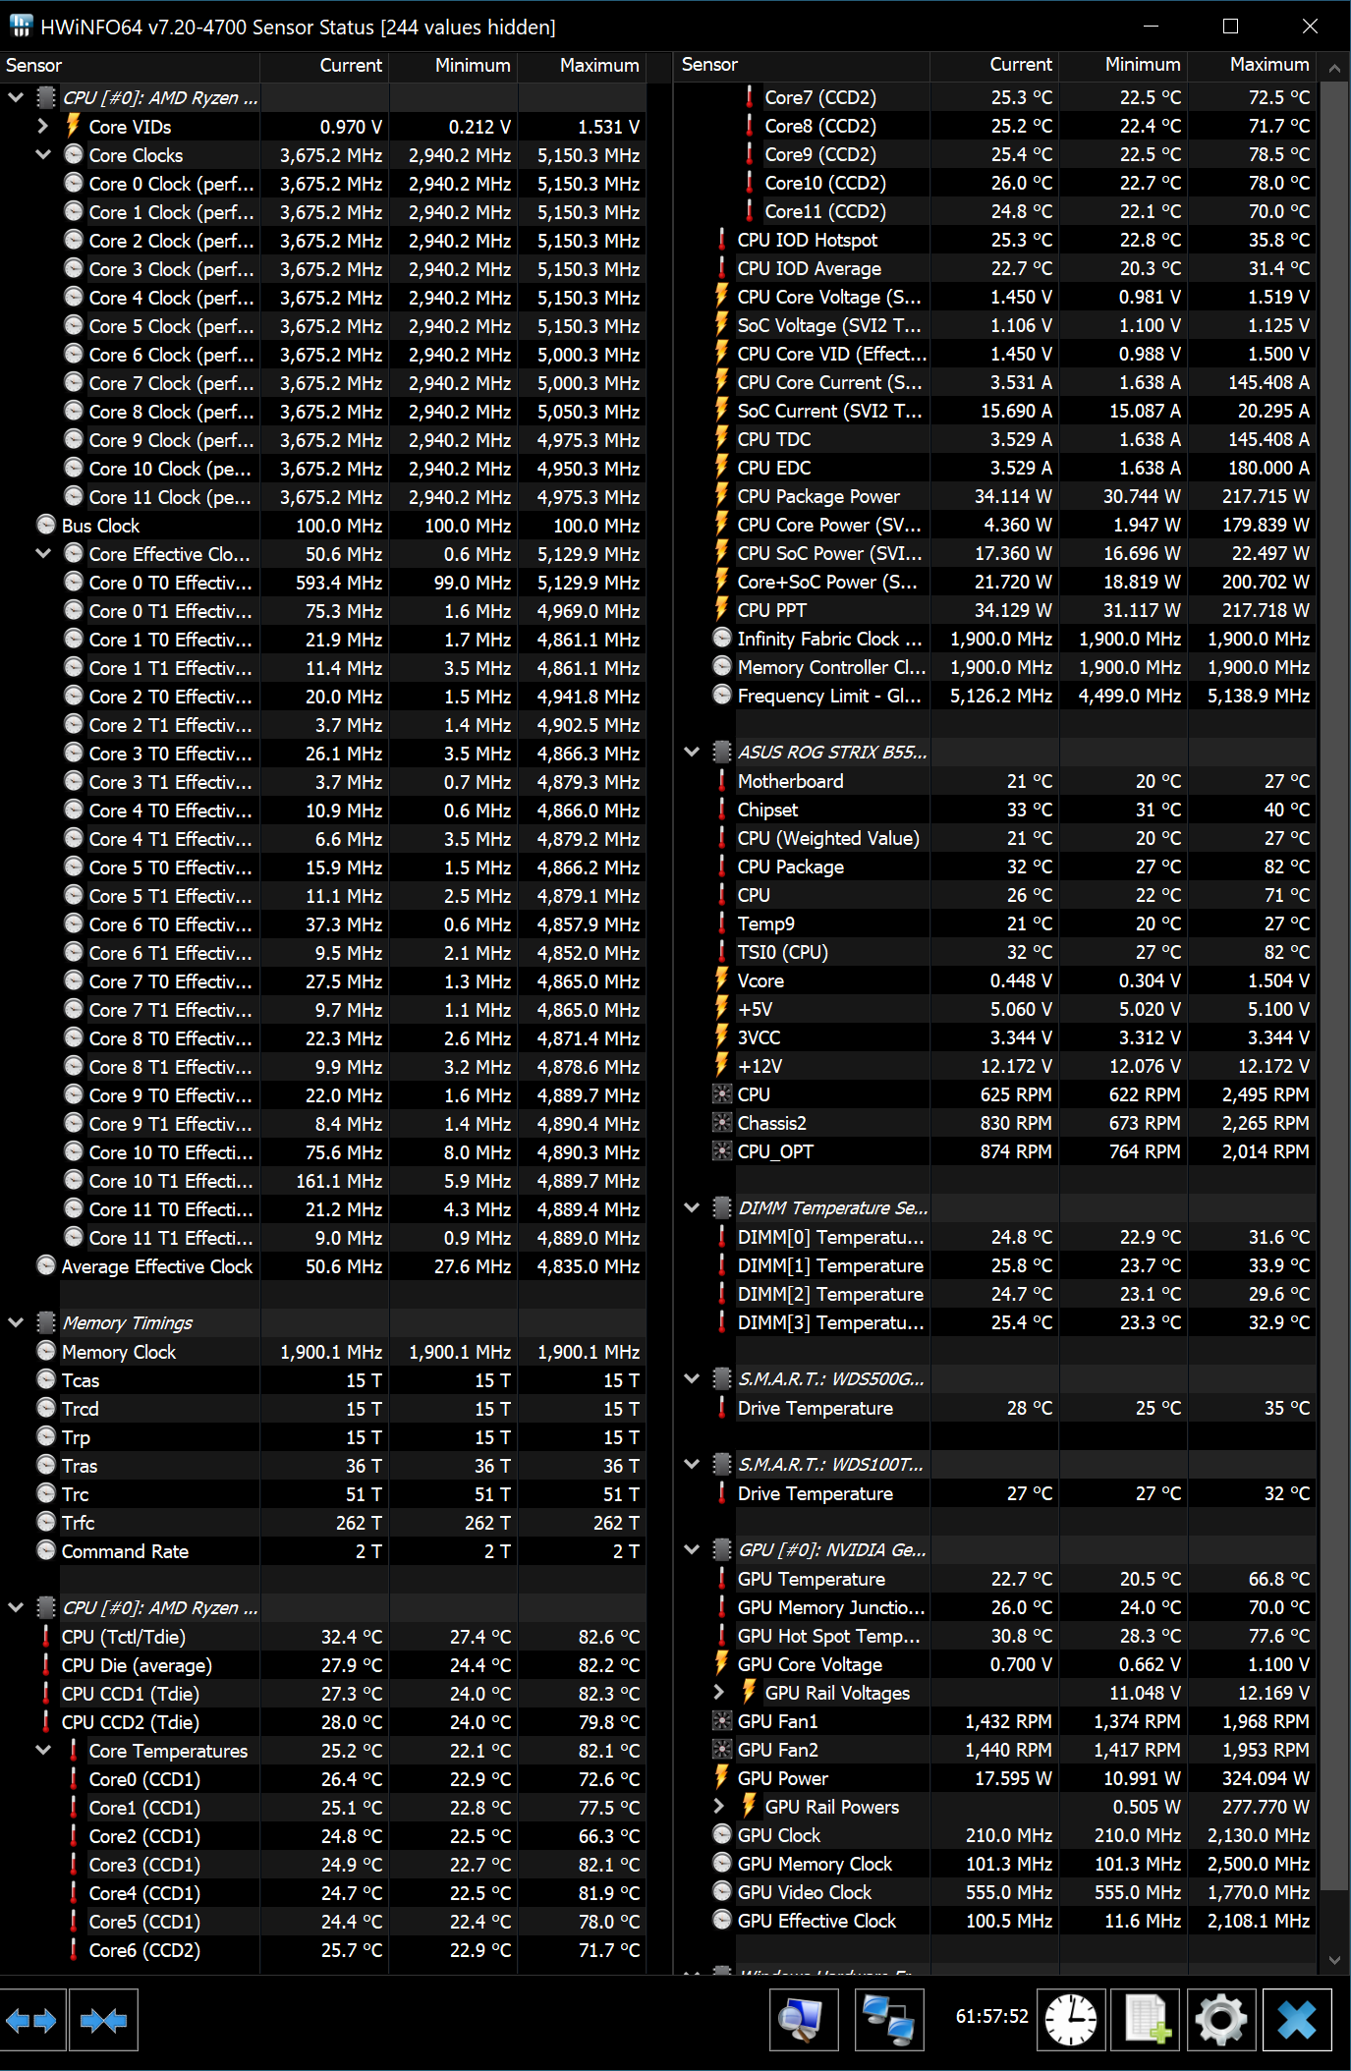The height and width of the screenshot is (2071, 1351).
Task: Collapse the ASUS ROG STRIX section
Action: point(691,752)
